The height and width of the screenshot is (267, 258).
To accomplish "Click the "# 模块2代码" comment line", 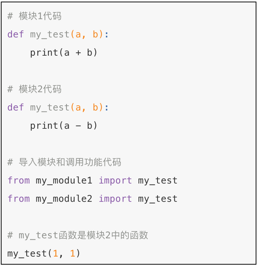I will tap(34, 89).
